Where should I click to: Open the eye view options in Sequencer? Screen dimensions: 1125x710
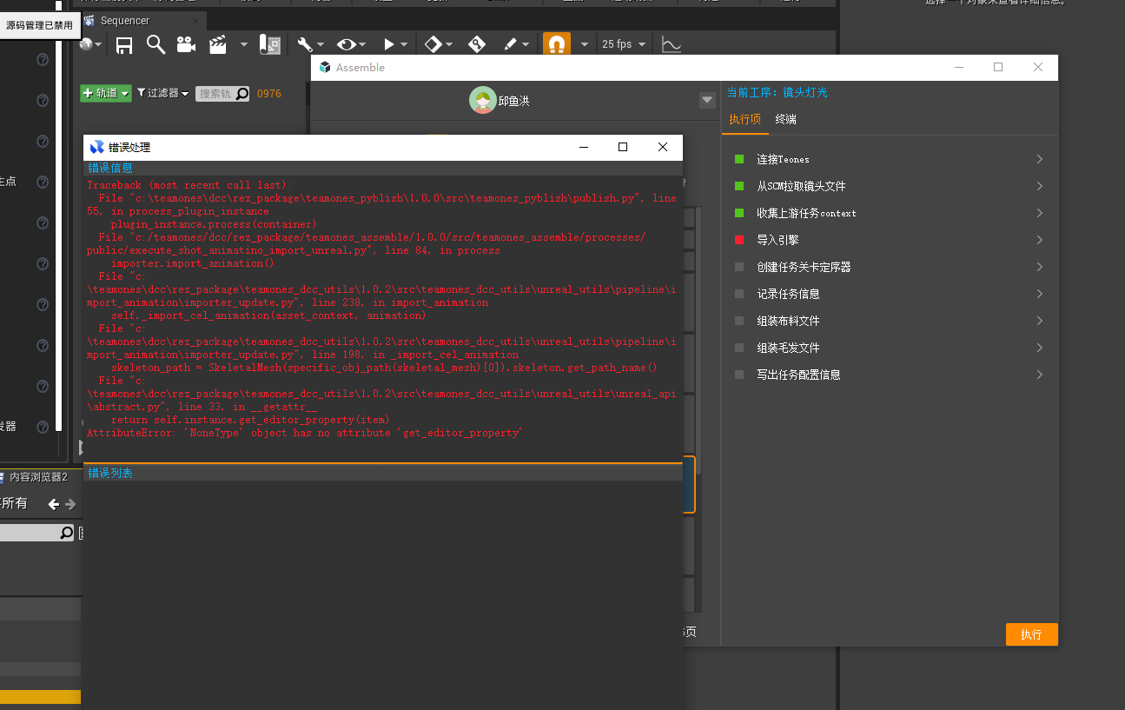351,44
